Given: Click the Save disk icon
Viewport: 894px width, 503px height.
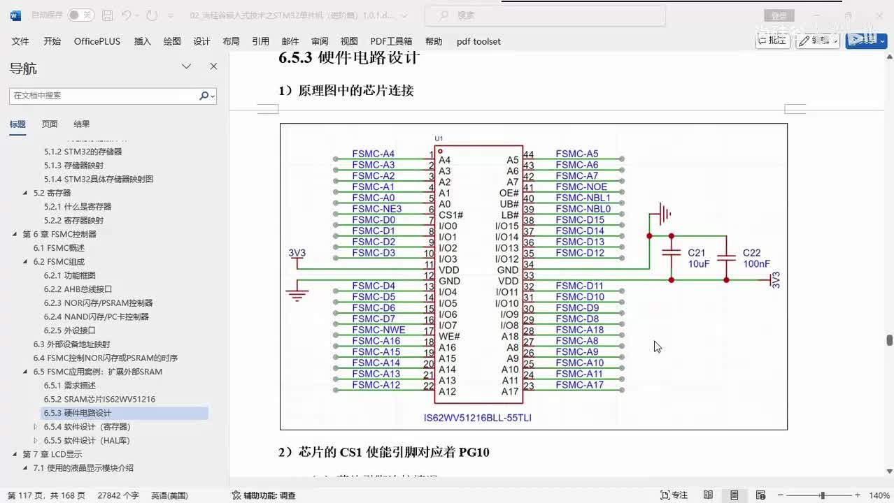Looking at the screenshot, I should pos(107,15).
